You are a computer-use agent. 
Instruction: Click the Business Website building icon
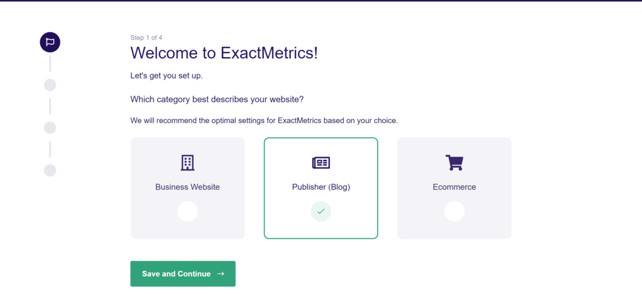(187, 162)
